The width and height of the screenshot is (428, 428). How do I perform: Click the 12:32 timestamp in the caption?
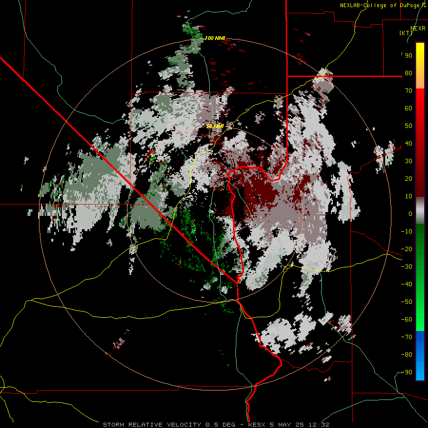point(319,425)
